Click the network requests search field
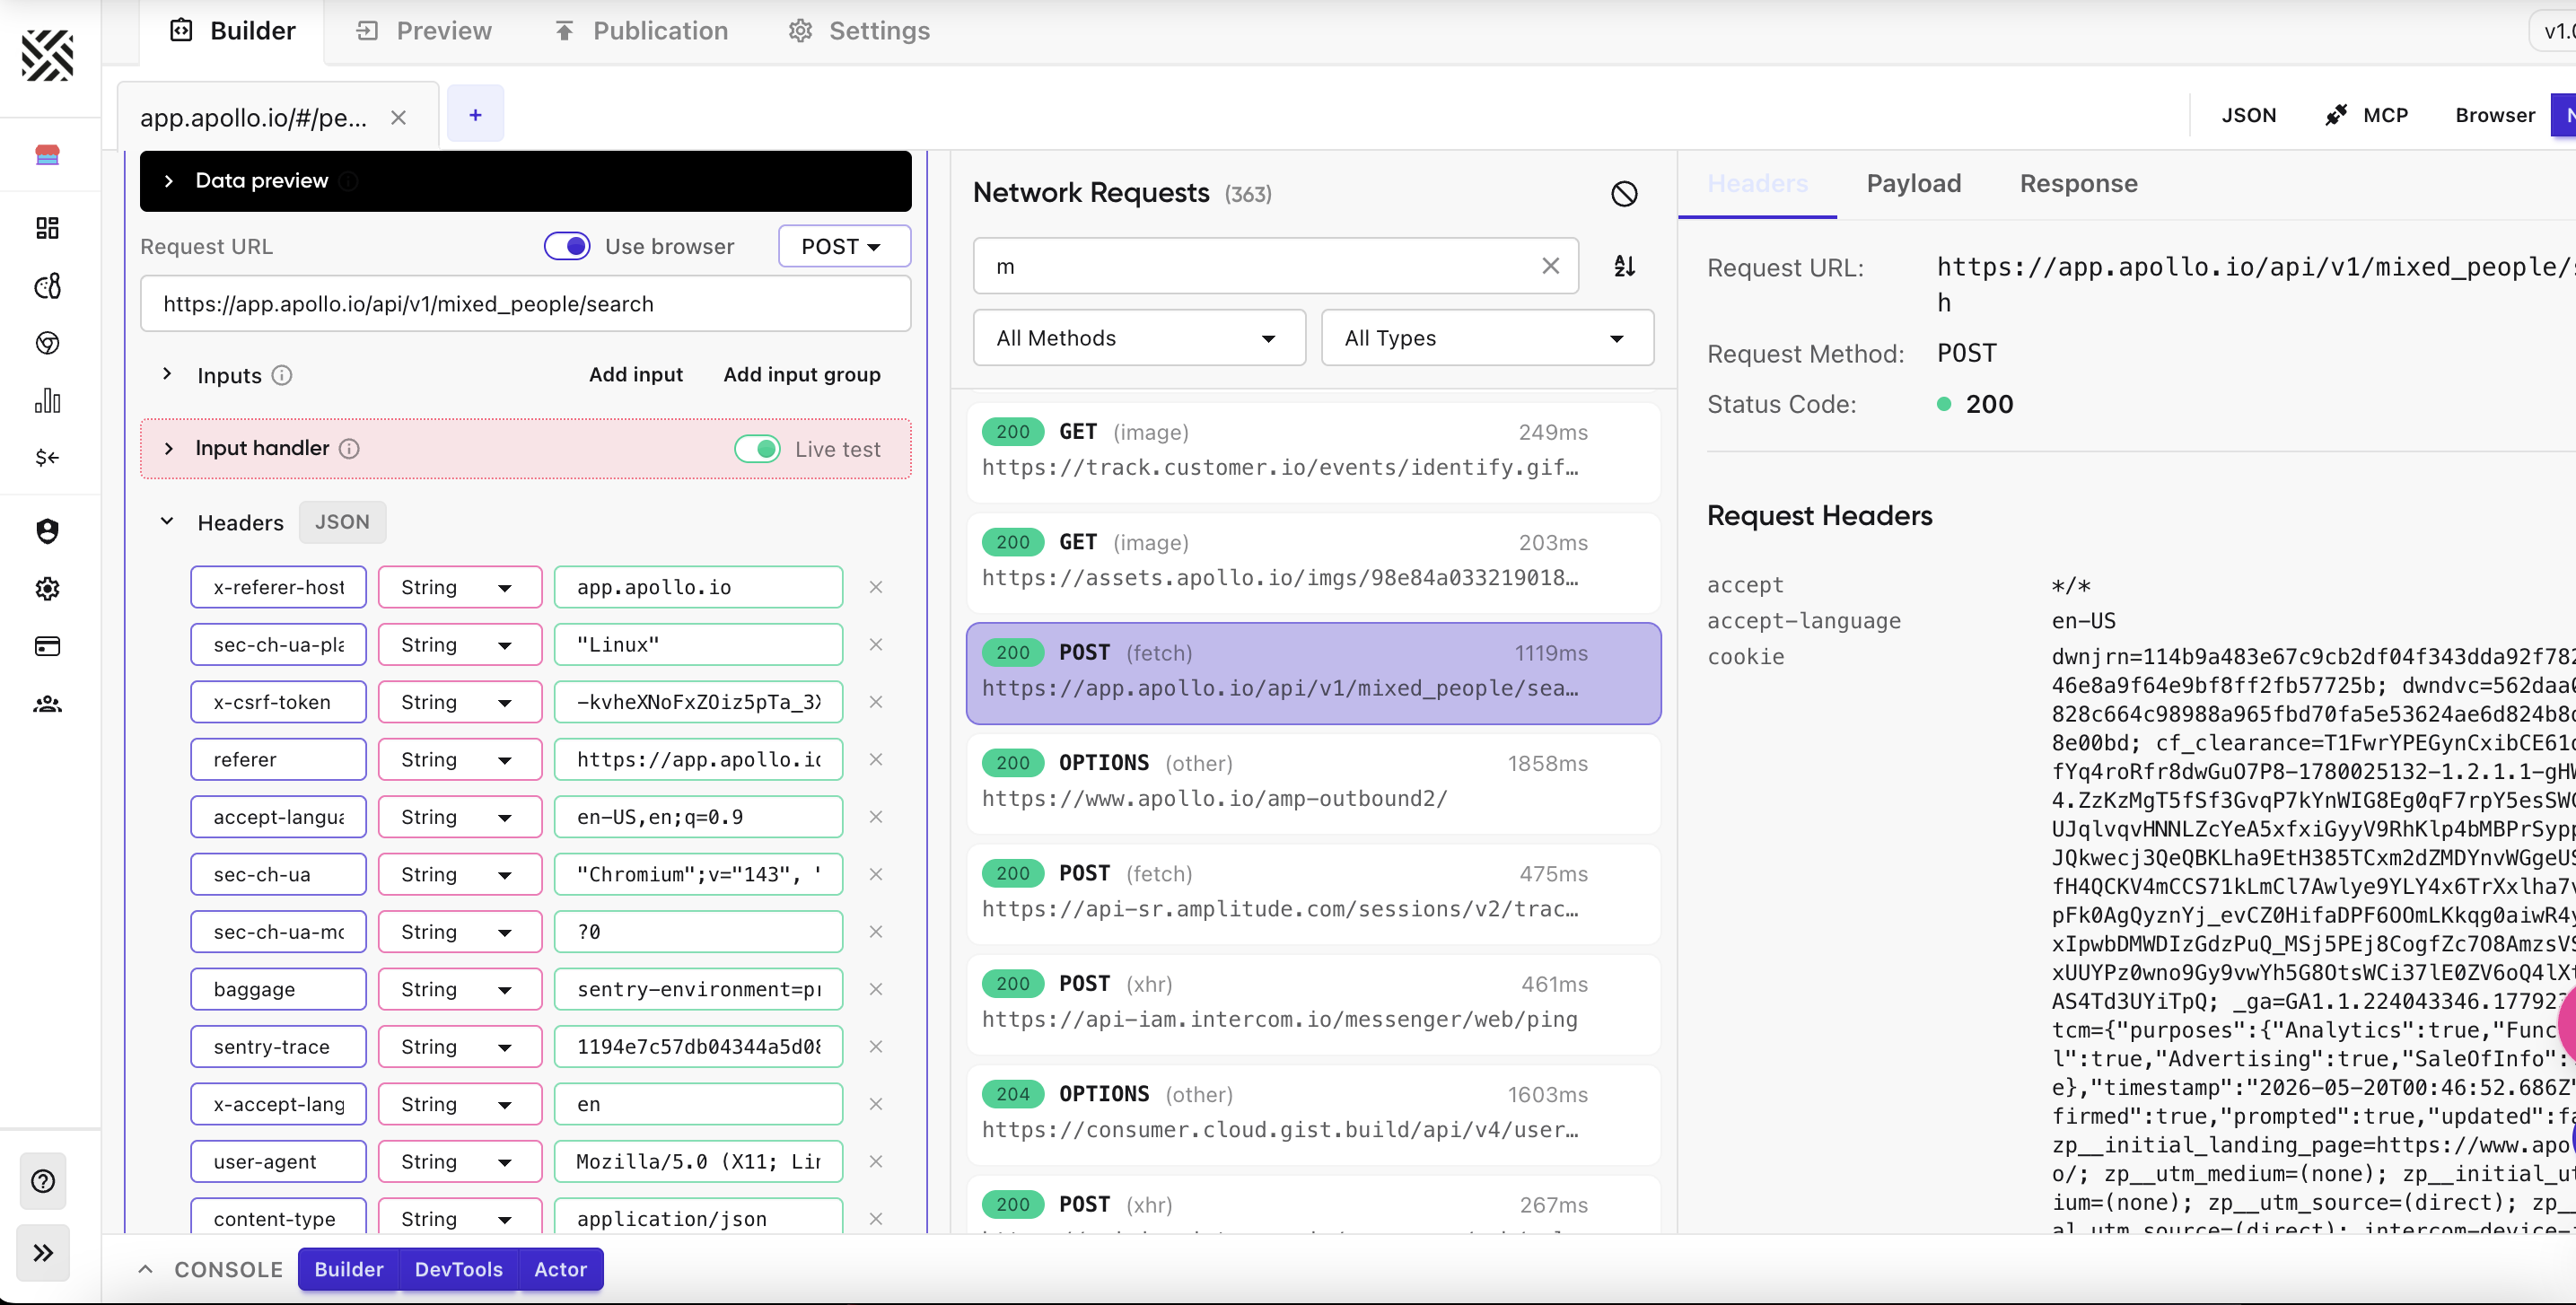 point(1276,266)
